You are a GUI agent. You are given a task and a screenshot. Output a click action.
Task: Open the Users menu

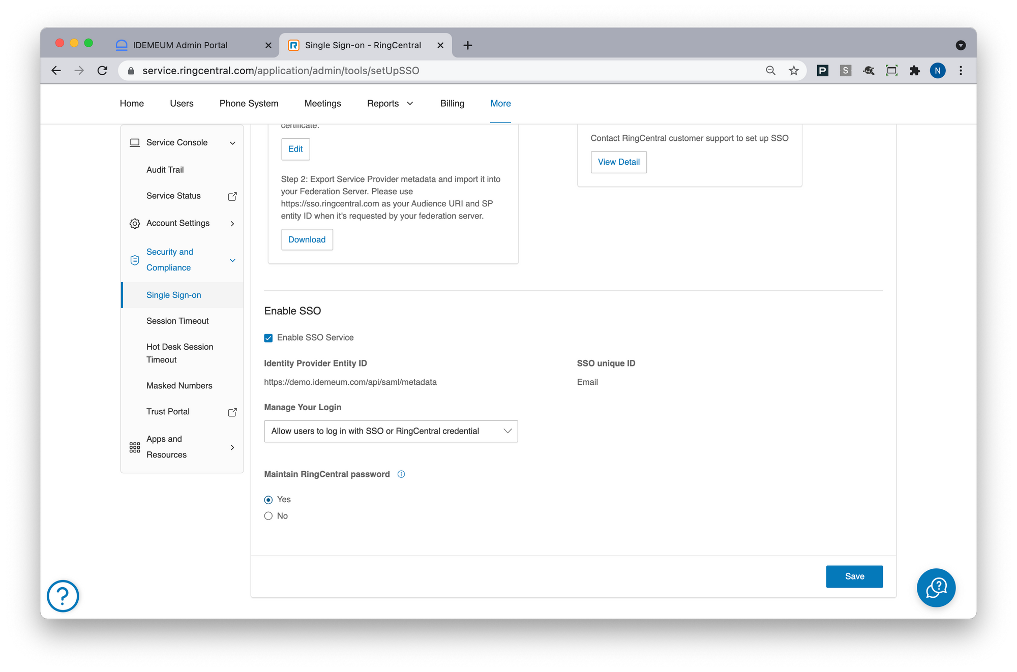tap(182, 104)
